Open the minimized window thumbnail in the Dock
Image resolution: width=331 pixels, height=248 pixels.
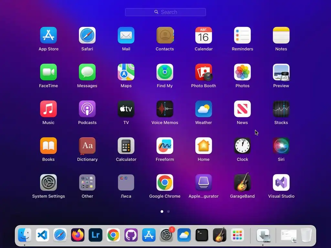(x=289, y=235)
